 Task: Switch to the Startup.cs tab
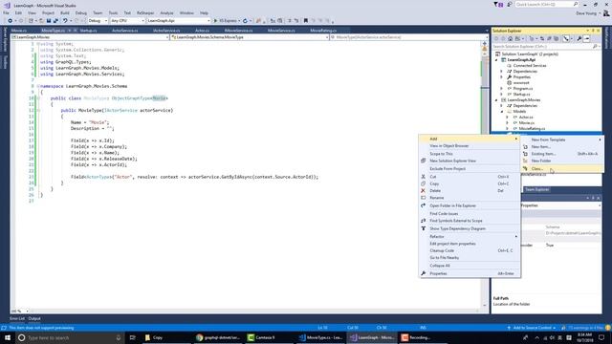[x=88, y=31]
